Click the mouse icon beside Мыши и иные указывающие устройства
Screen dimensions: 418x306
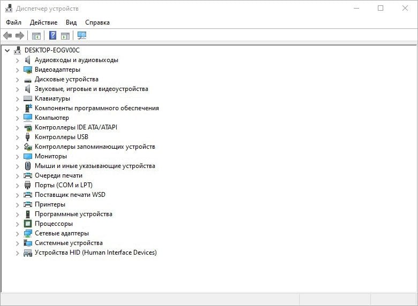(x=28, y=166)
